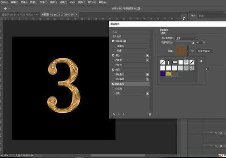226x158 pixels.
Task: Enable the 外发光 effect checkbox
Action: click(114, 89)
